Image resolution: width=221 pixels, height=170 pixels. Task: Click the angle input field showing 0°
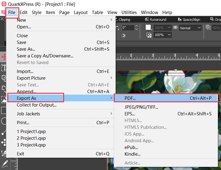tap(128, 27)
